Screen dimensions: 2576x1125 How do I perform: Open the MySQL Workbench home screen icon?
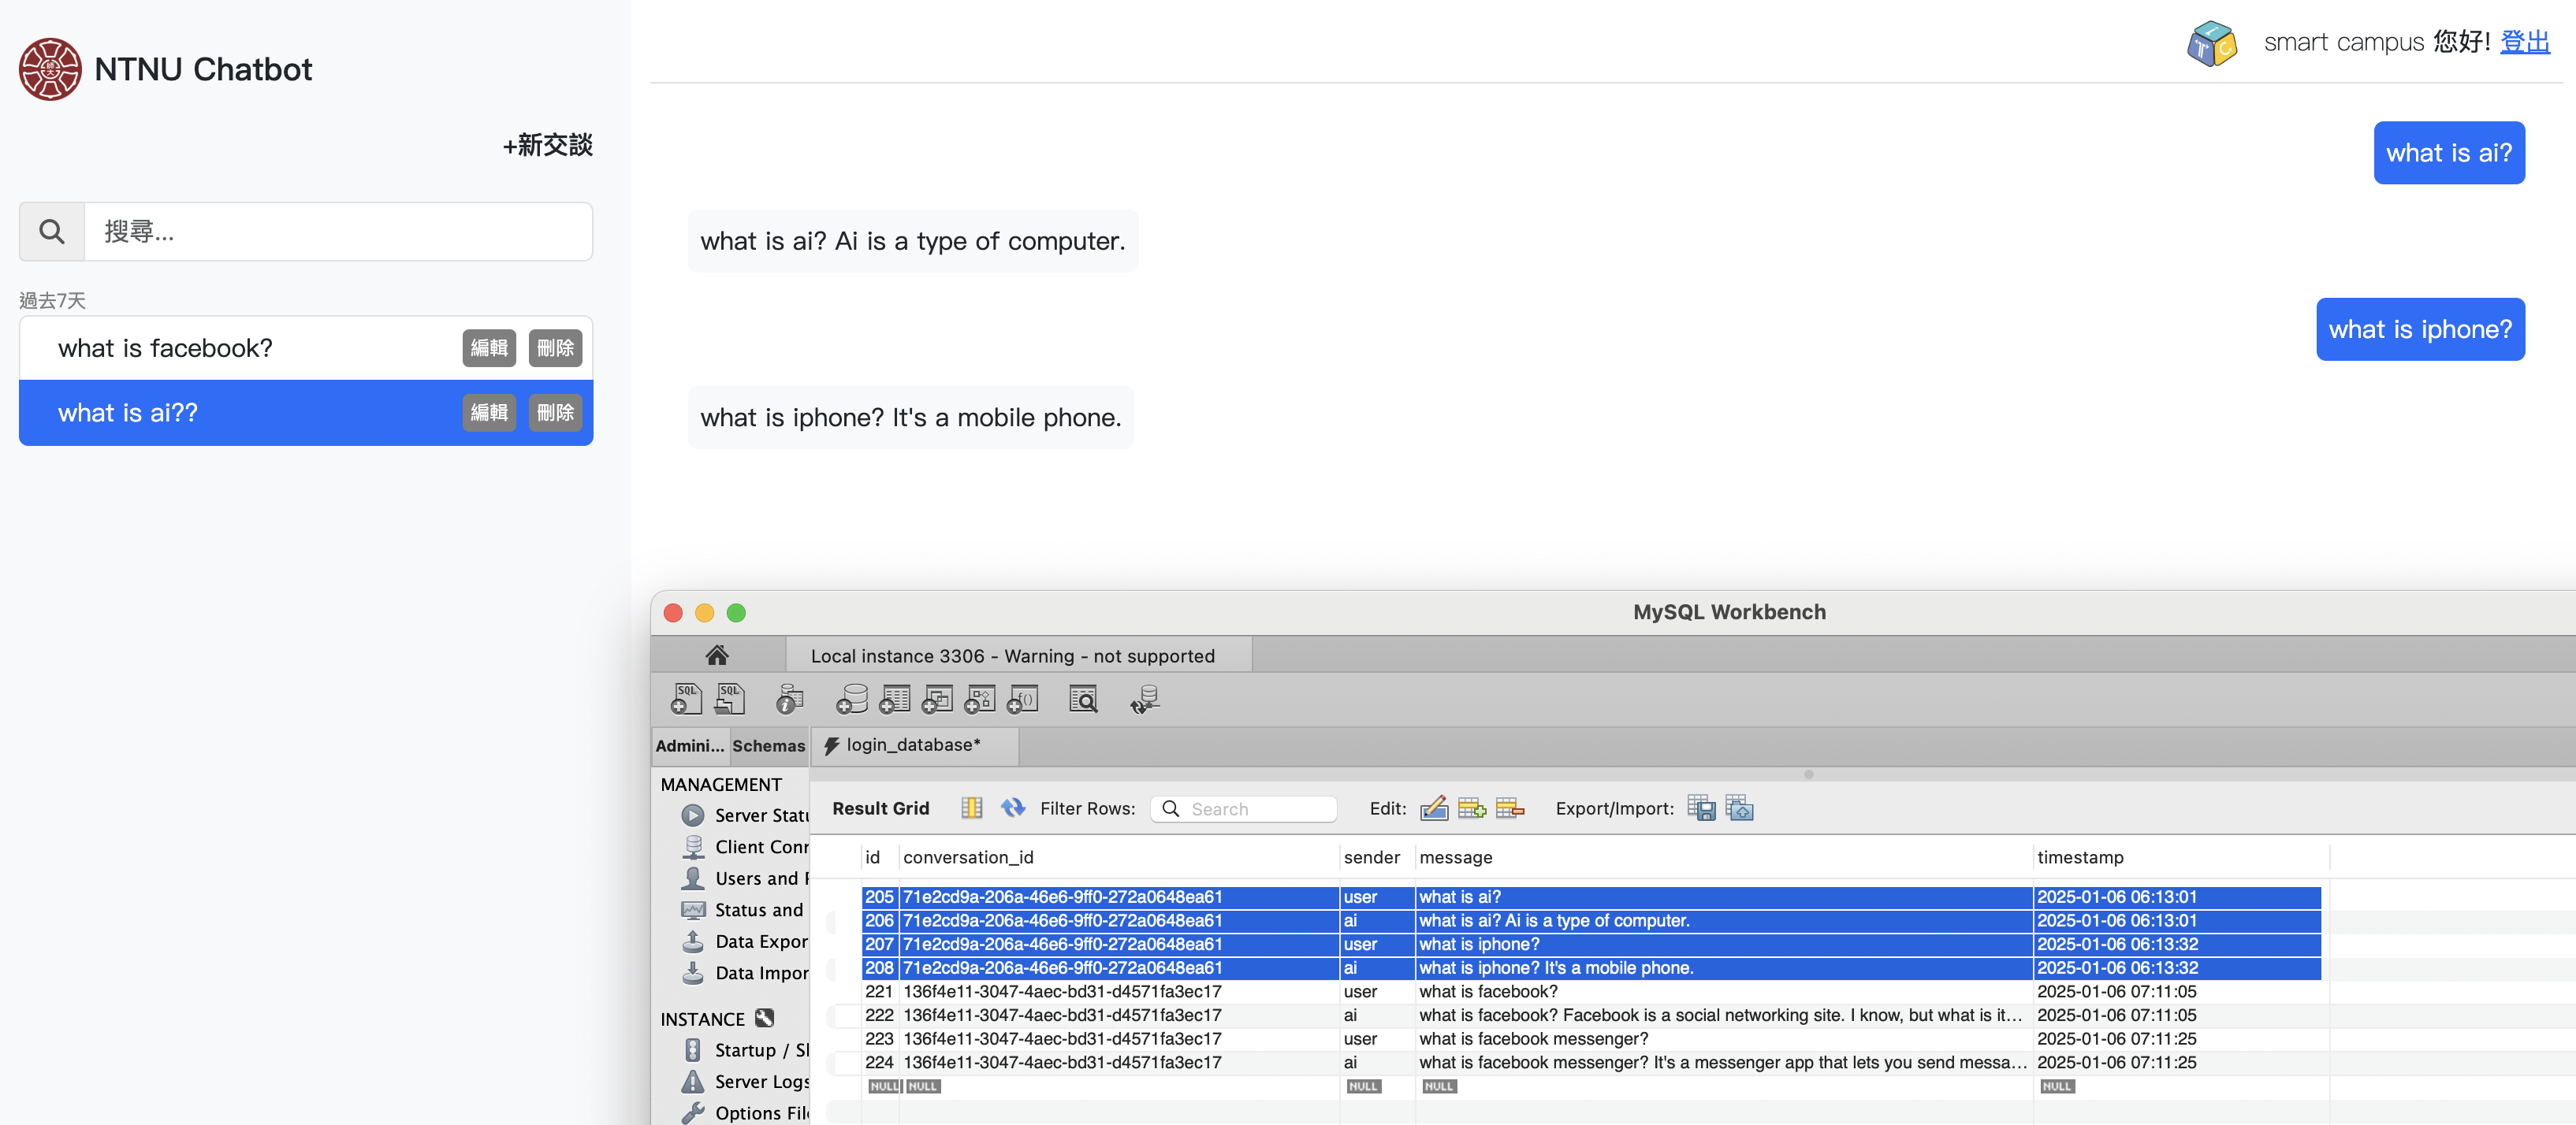(x=717, y=655)
